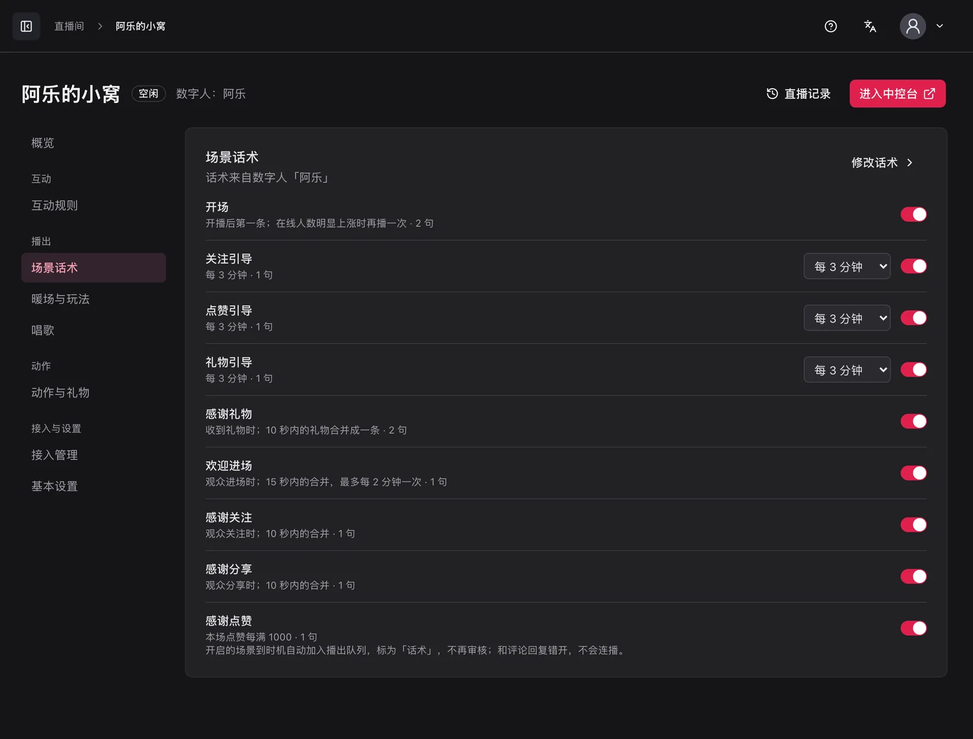
Task: Toggle the 关注引导 switch
Action: click(x=913, y=266)
